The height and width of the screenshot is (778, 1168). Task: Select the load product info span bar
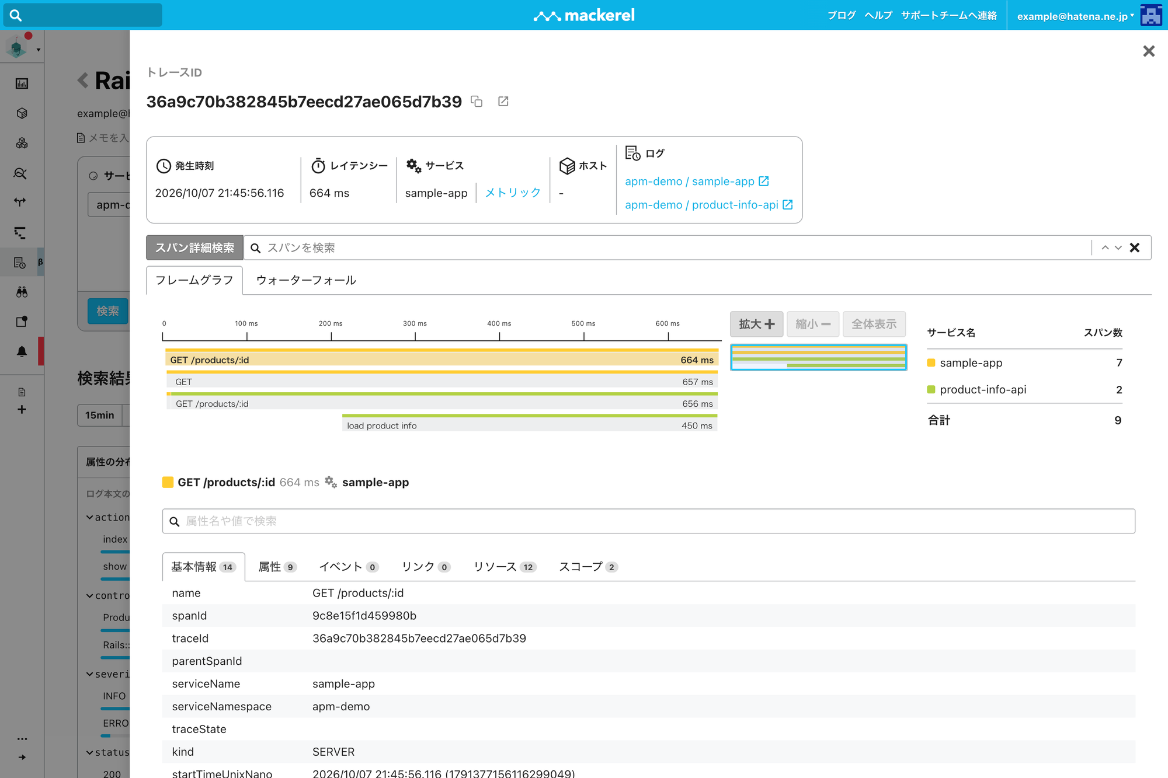530,424
